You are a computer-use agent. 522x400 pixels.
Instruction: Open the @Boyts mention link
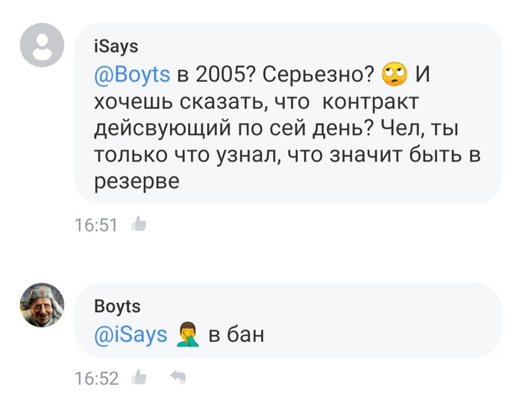(x=131, y=74)
